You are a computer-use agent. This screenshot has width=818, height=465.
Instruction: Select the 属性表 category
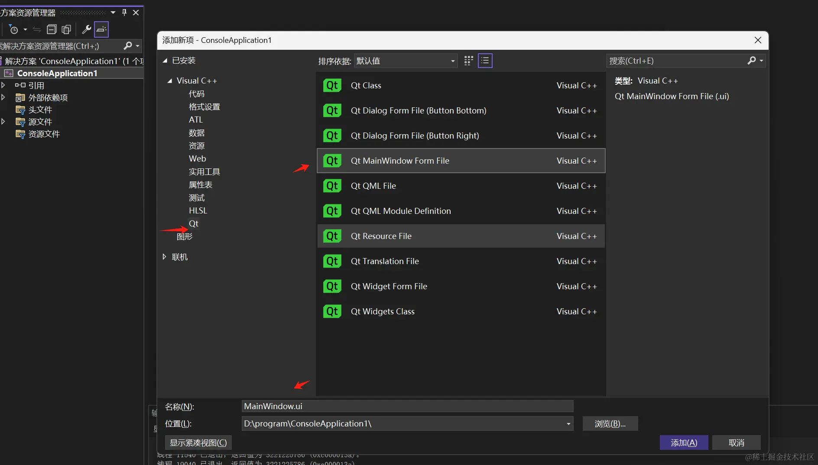tap(201, 184)
